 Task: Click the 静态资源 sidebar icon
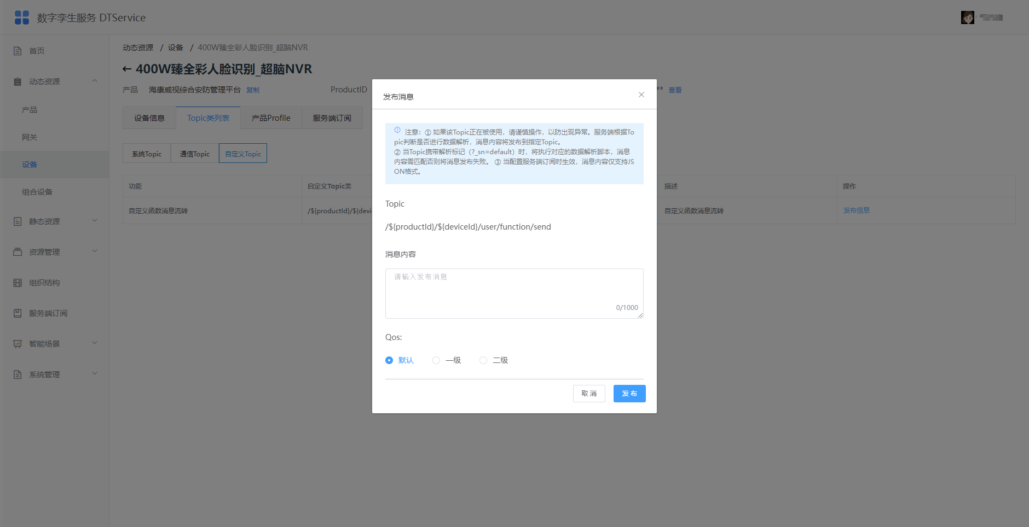[18, 221]
